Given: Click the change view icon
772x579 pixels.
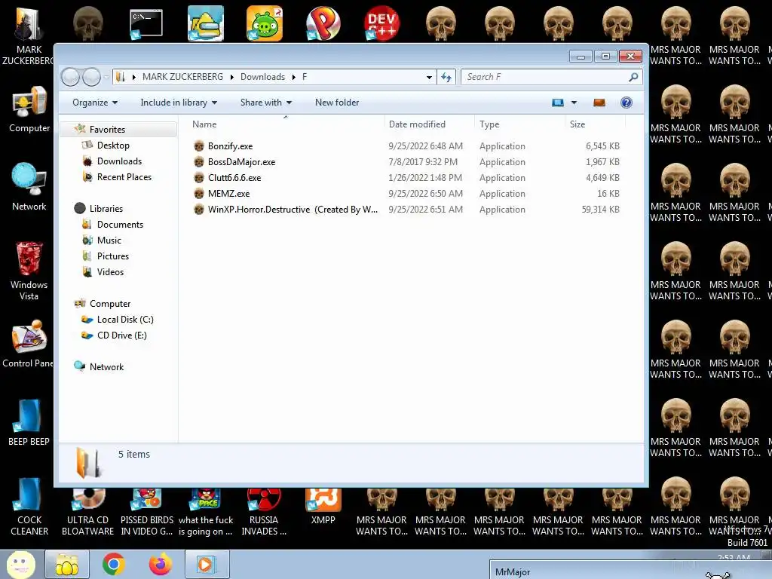Looking at the screenshot, I should tap(558, 103).
